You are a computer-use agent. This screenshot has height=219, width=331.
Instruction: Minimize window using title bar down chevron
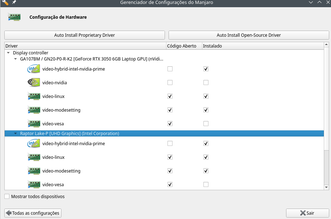311,2
